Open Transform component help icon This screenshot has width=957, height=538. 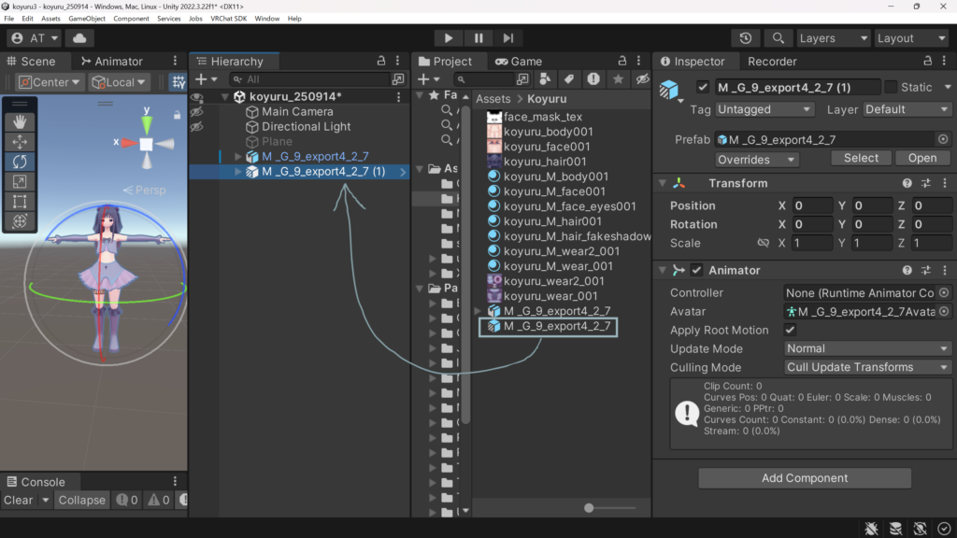coord(907,184)
